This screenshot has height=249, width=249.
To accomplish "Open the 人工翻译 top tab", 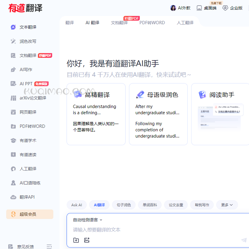I will coord(185,23).
